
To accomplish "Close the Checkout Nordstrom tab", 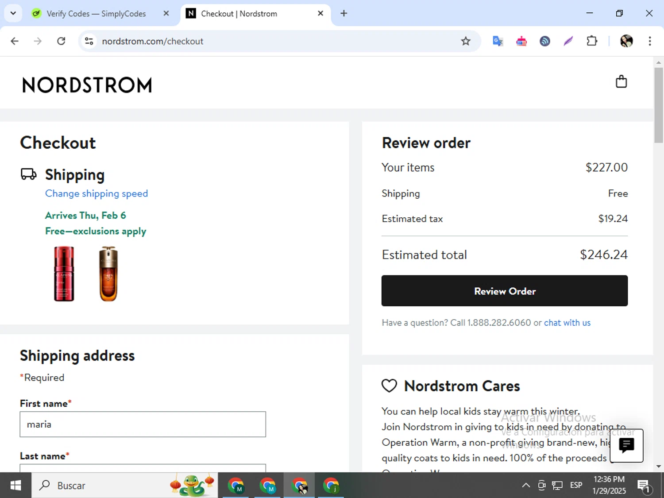I will pos(320,13).
